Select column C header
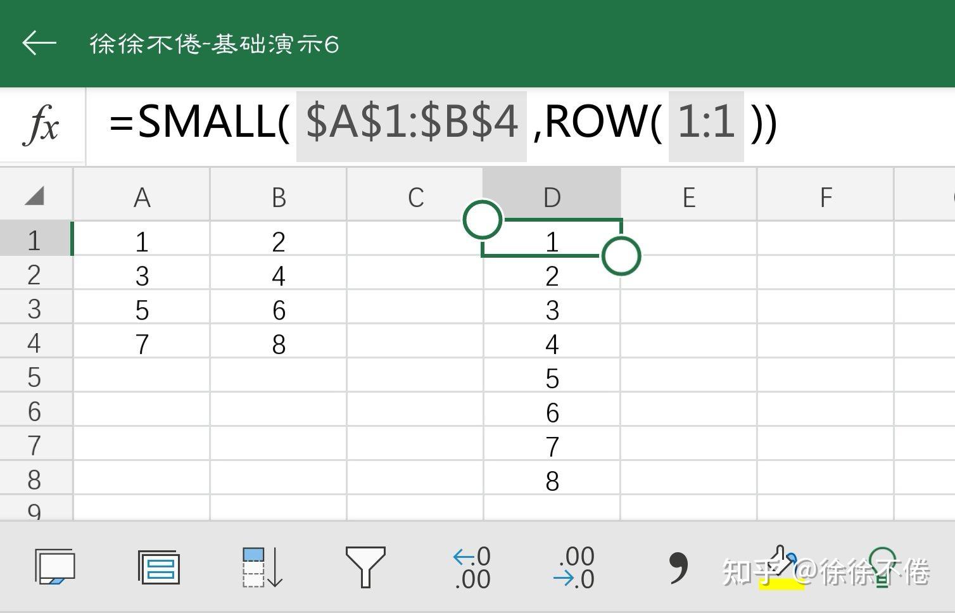 click(415, 196)
